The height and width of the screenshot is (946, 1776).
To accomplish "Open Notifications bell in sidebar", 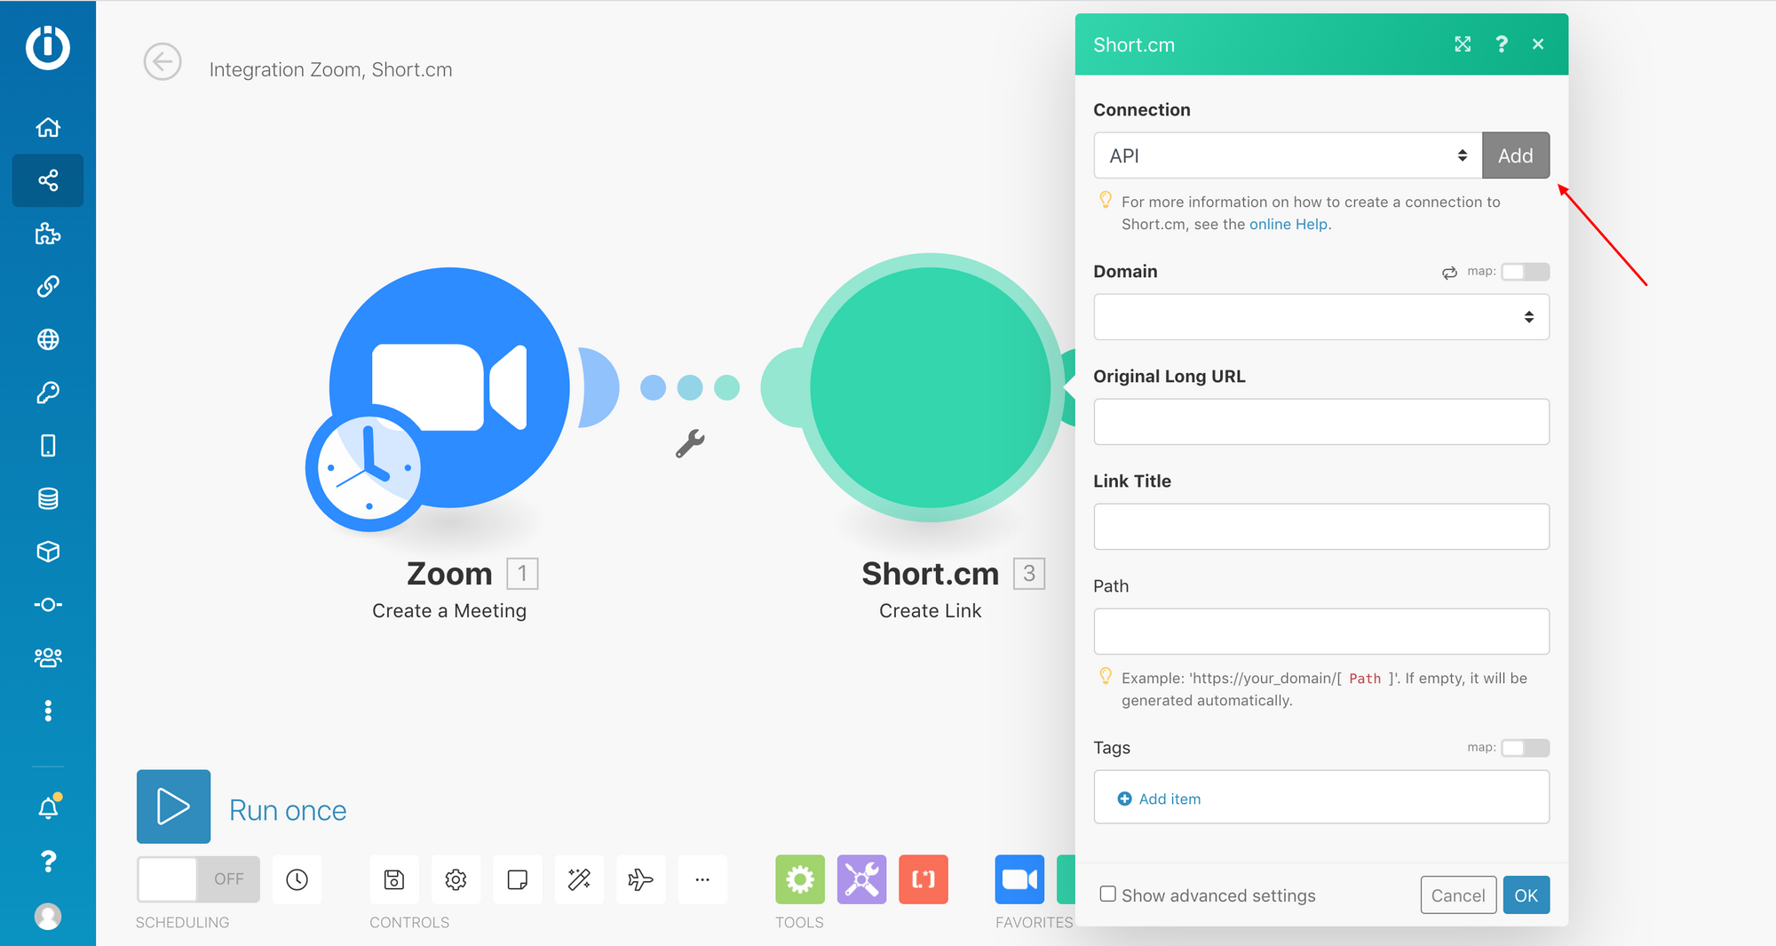I will 49,807.
